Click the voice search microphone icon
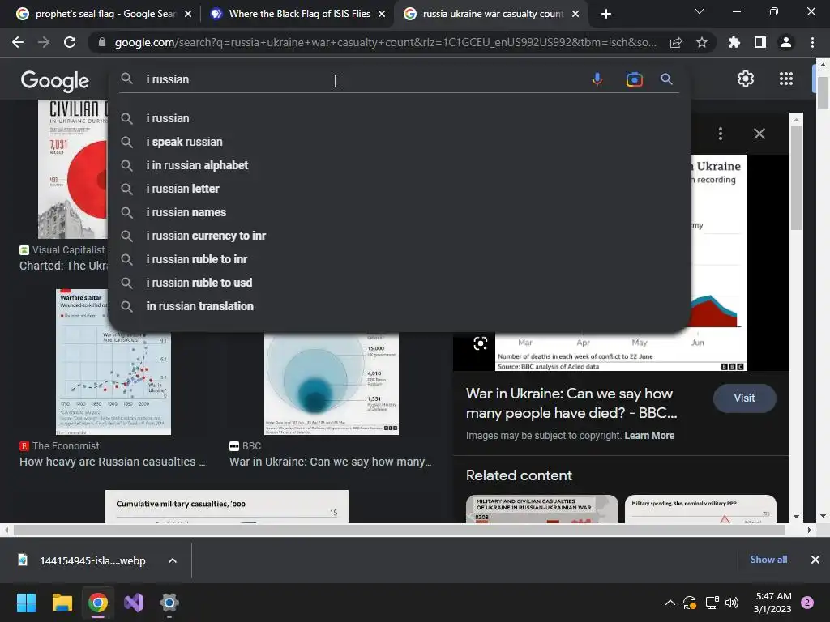The image size is (830, 622). point(597,79)
